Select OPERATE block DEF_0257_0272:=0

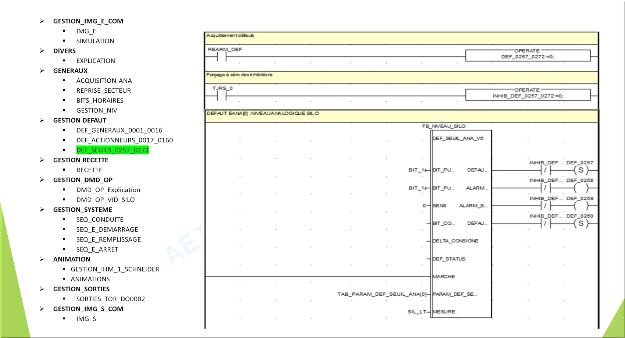tap(528, 56)
